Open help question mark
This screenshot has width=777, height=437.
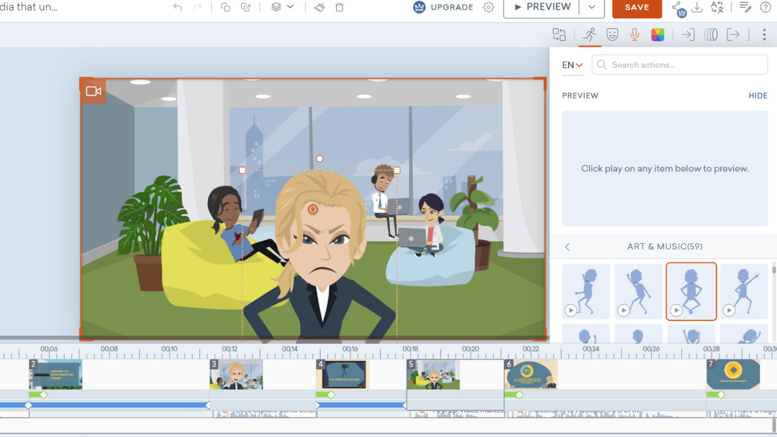click(765, 7)
